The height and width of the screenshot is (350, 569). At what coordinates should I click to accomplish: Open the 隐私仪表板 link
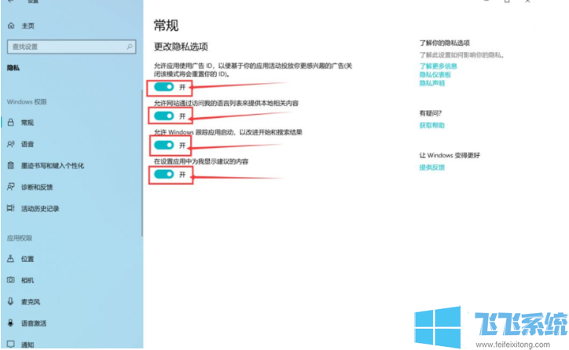(435, 75)
